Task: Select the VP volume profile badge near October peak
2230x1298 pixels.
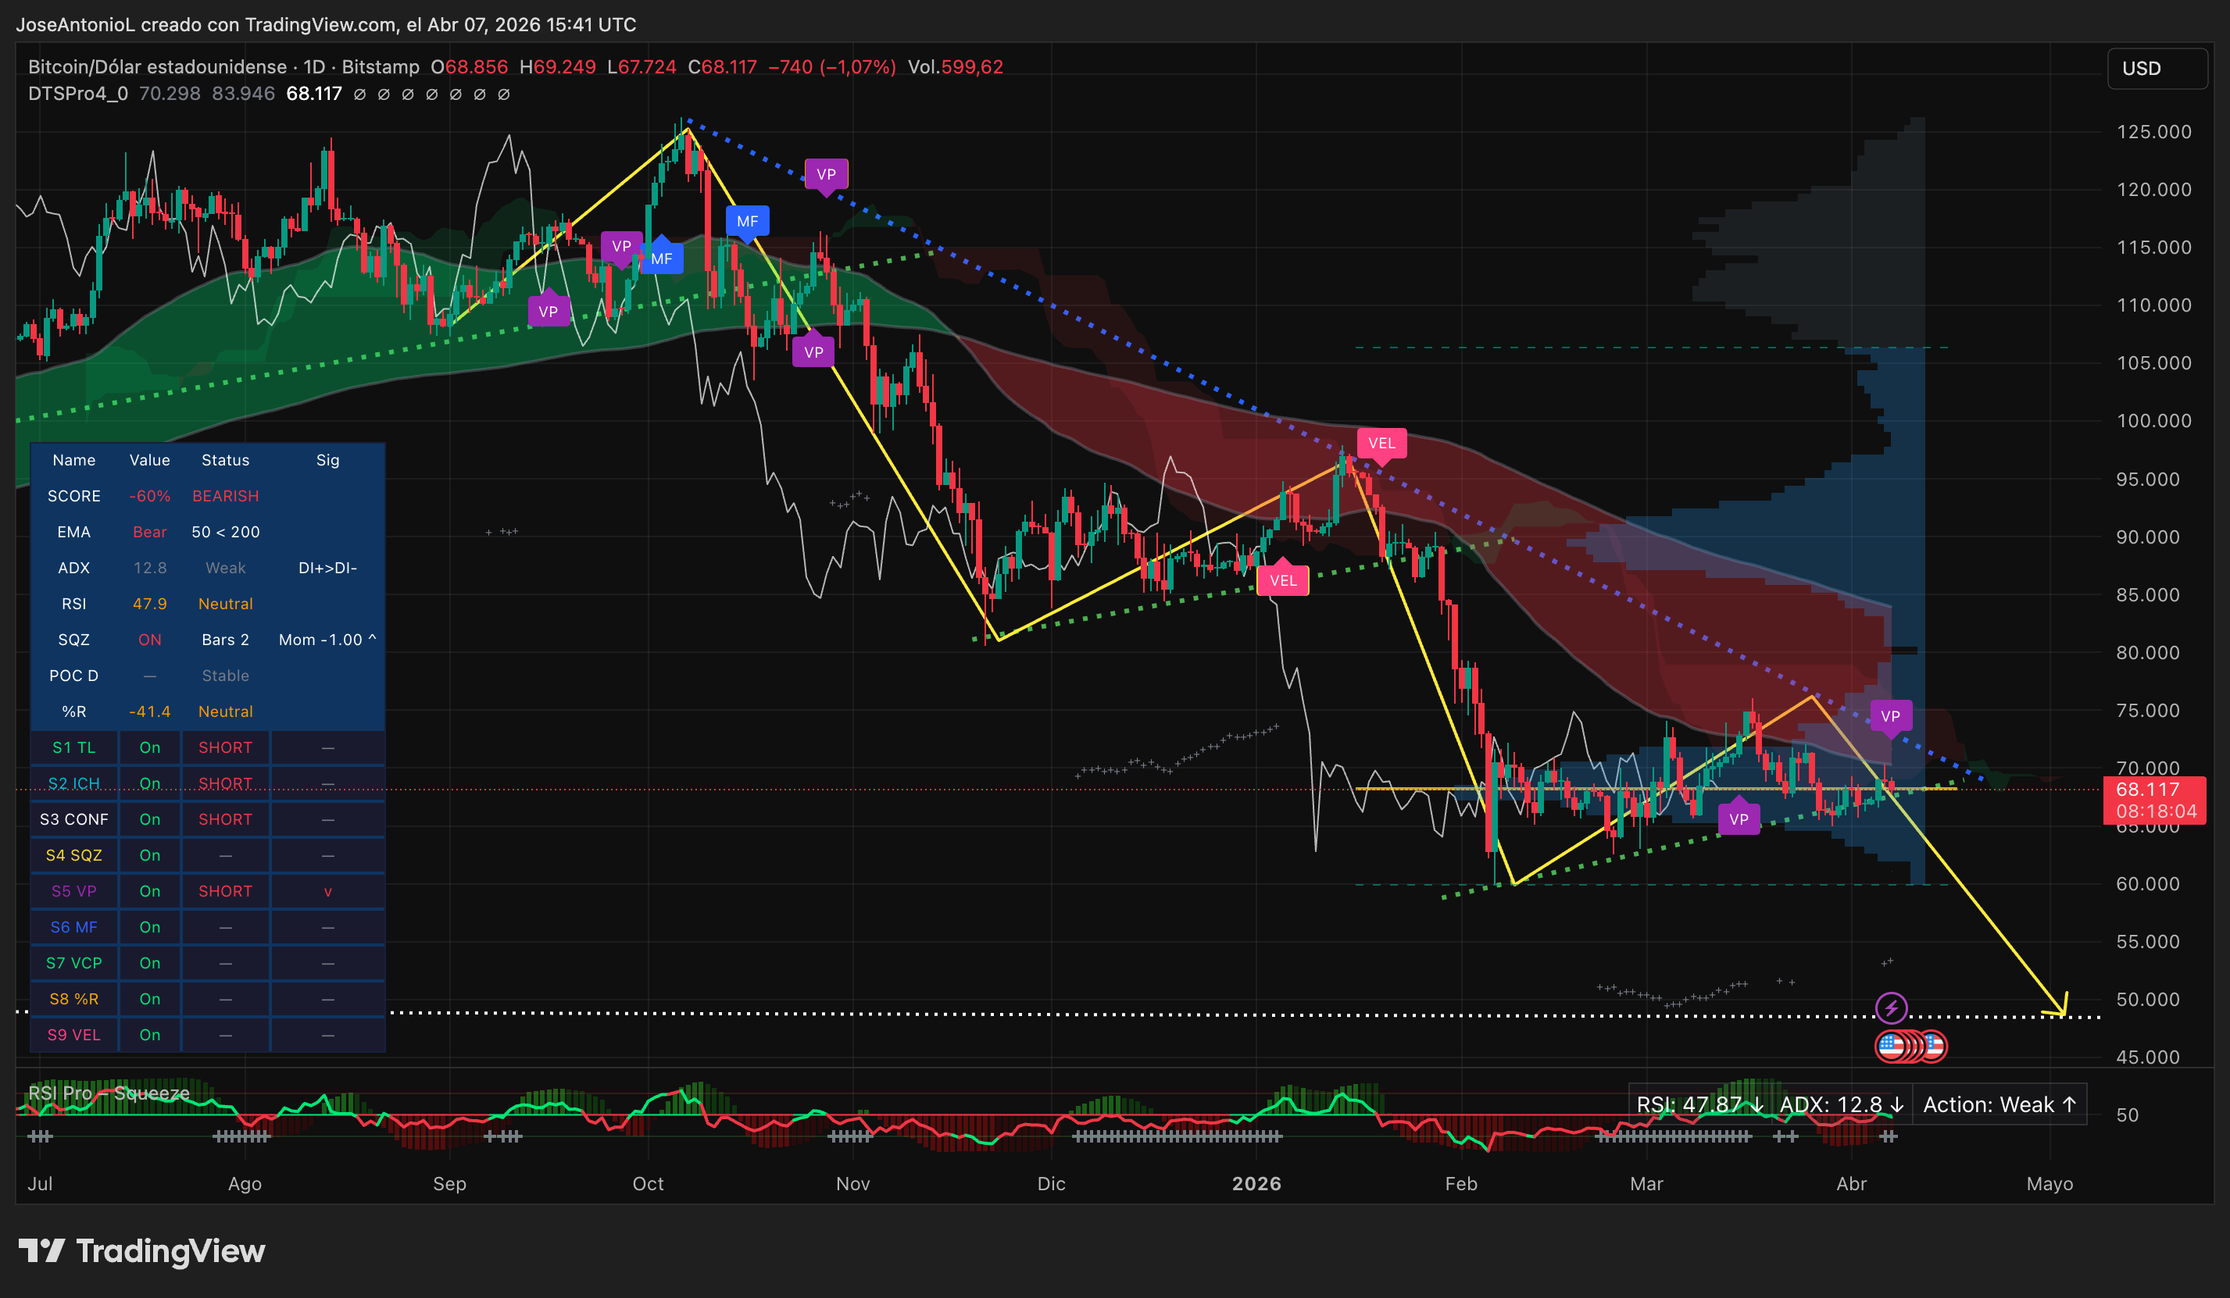Action: pos(827,174)
